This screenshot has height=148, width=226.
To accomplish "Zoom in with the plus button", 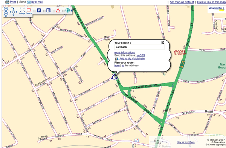I will click(6, 13).
